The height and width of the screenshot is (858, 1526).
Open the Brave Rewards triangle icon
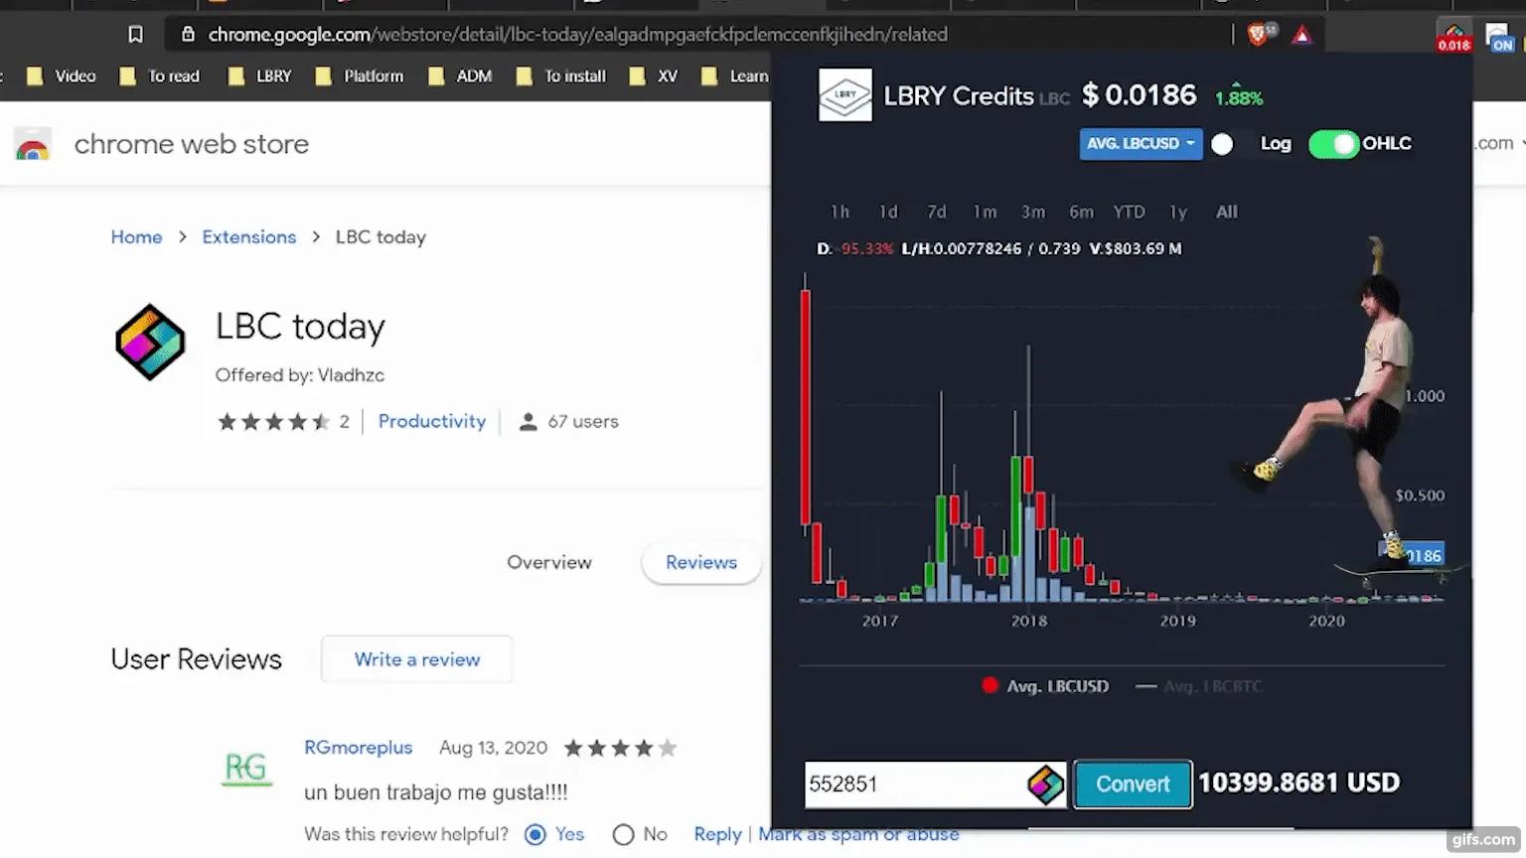(1301, 33)
